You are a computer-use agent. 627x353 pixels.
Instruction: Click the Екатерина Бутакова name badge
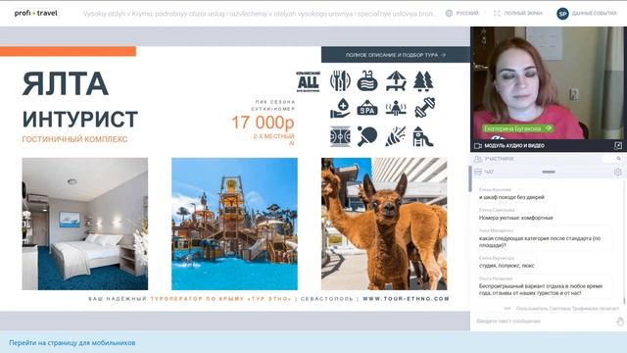(x=518, y=128)
